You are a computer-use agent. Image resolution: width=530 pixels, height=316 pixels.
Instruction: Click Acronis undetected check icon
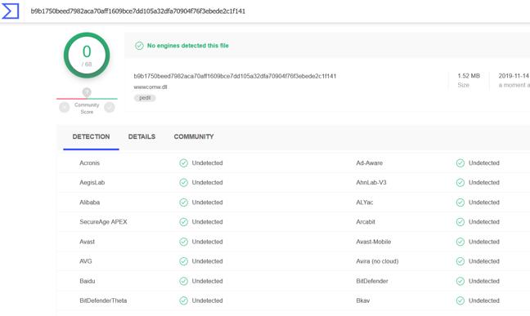pos(183,163)
